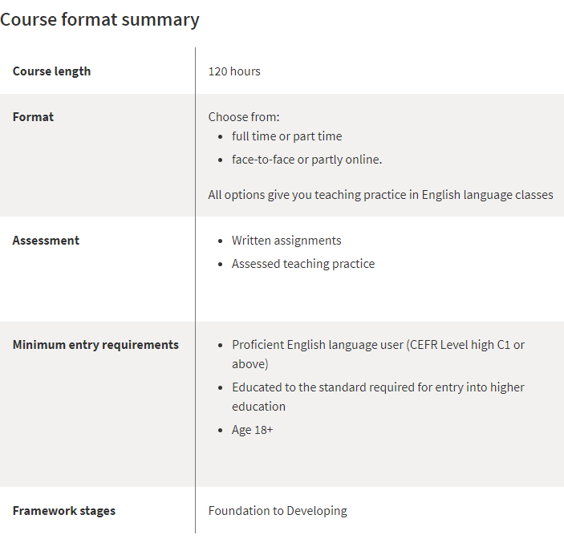564x543 pixels.
Task: Select the "Assessment" row label
Action: (x=46, y=241)
